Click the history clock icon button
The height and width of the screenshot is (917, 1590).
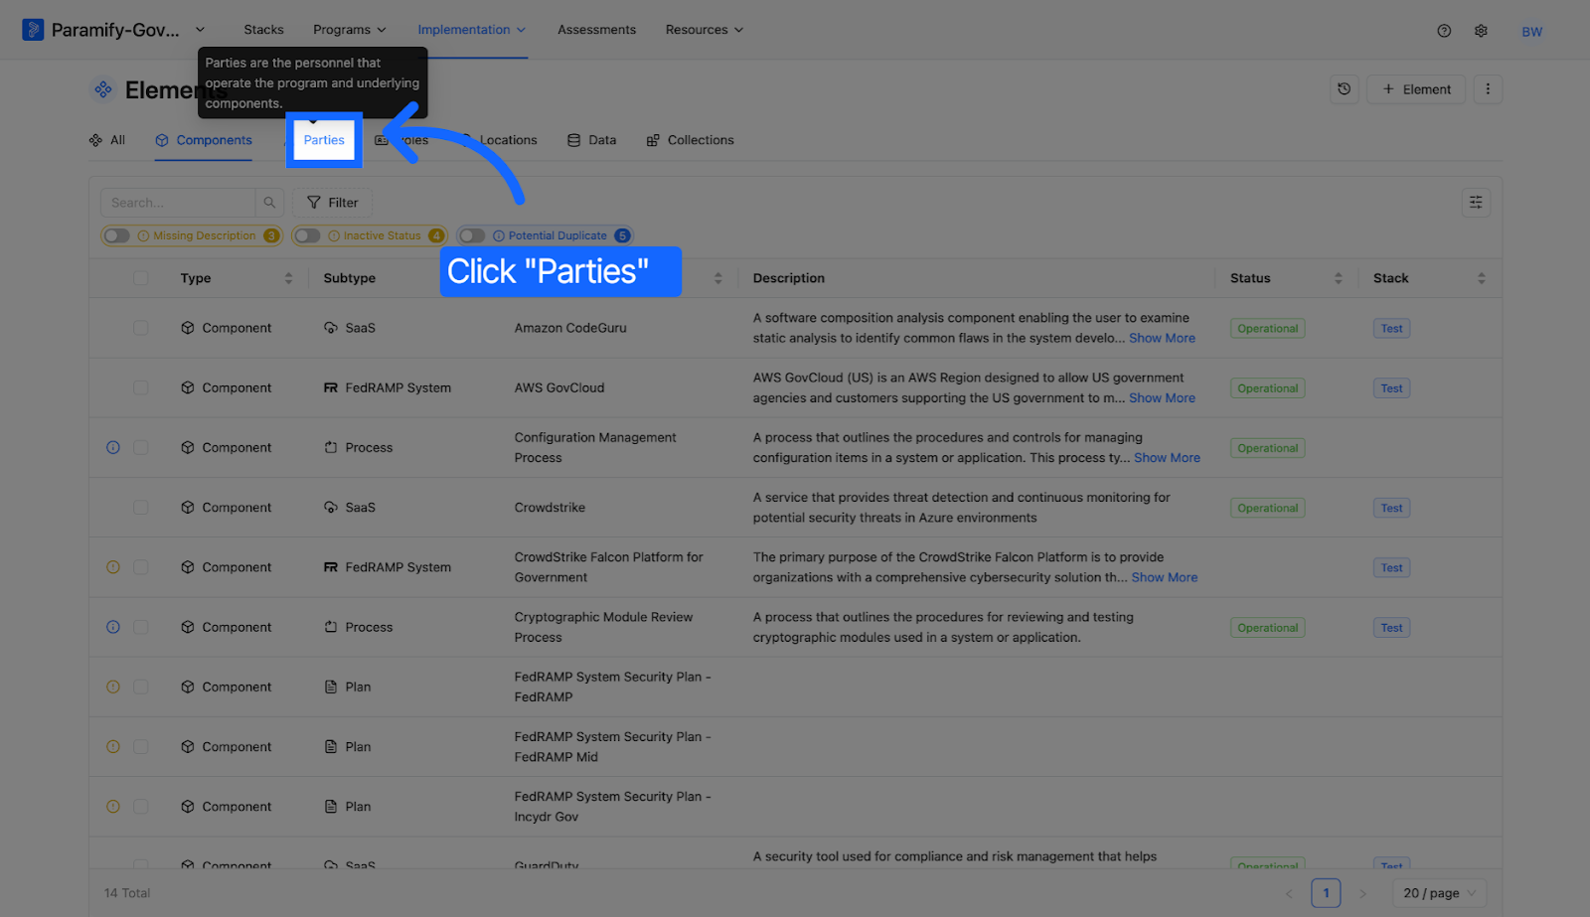1344,89
